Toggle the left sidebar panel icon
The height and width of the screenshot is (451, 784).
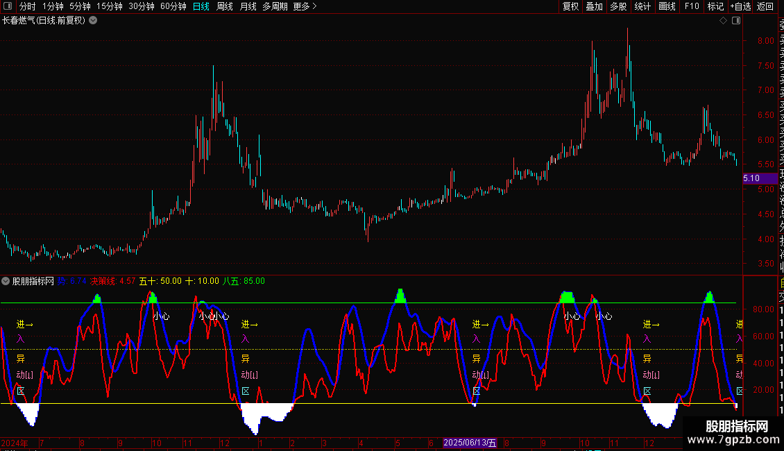(8, 6)
